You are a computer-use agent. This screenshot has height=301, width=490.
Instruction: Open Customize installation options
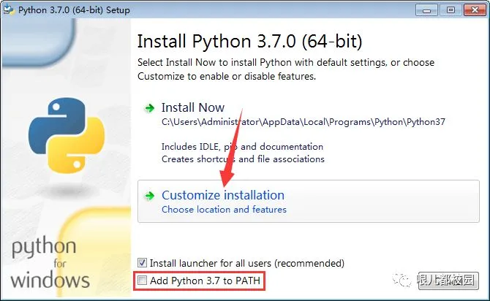pyautogui.click(x=223, y=195)
